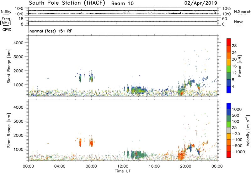Click the "3000" tick of the velocity panel
Screen dimensions: 251x173
pyautogui.click(x=19, y=121)
